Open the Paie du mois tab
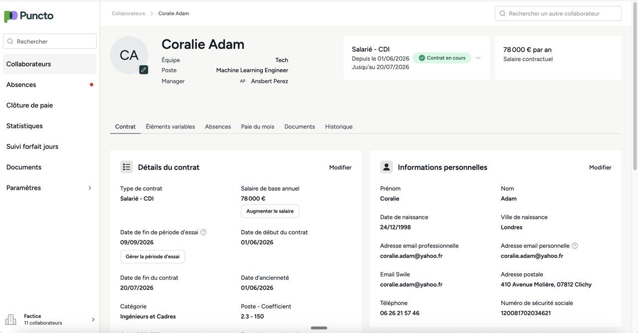This screenshot has height=333, width=638. (258, 127)
